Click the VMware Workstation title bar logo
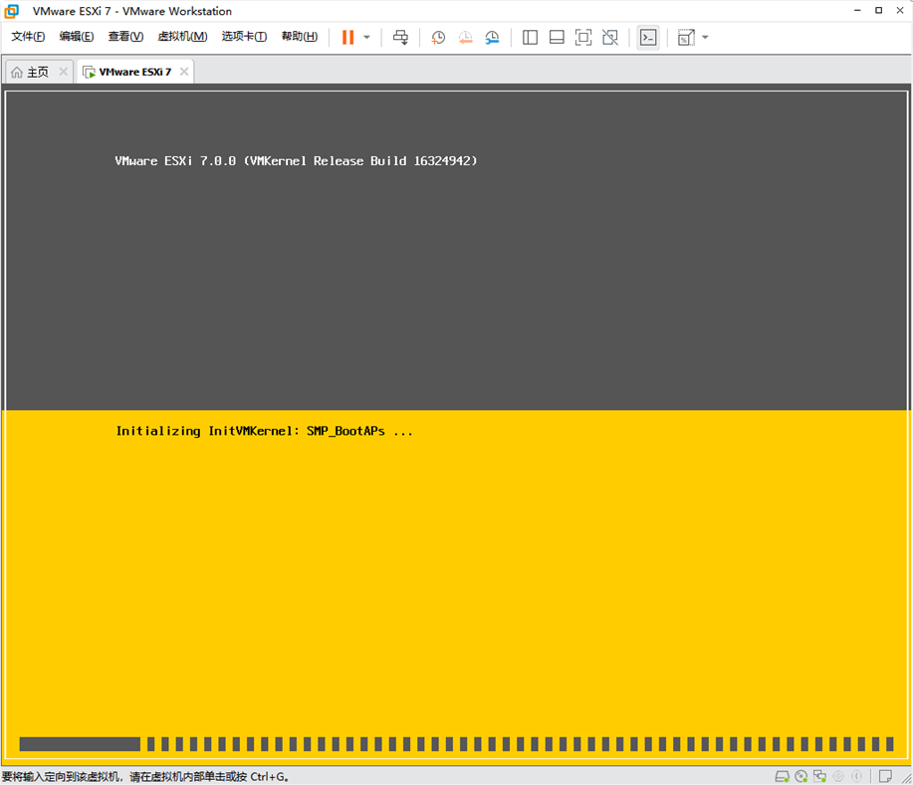The height and width of the screenshot is (785, 913). (x=12, y=11)
